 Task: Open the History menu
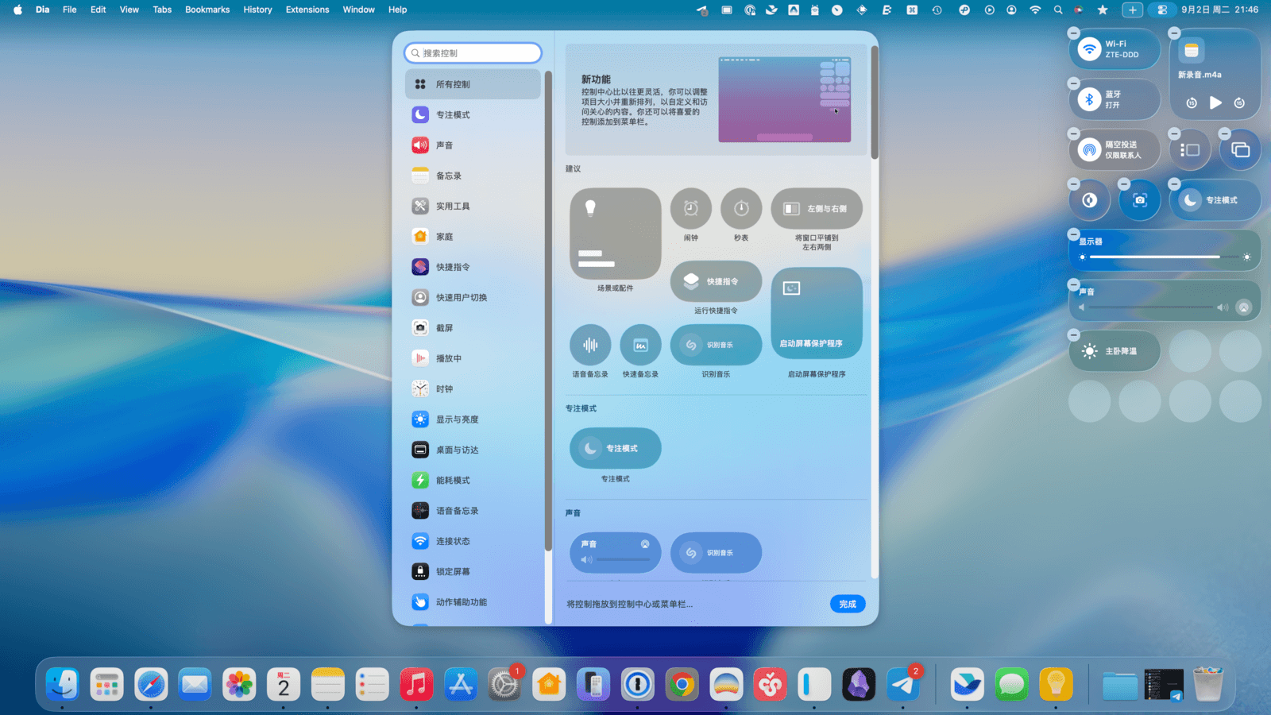pos(257,10)
